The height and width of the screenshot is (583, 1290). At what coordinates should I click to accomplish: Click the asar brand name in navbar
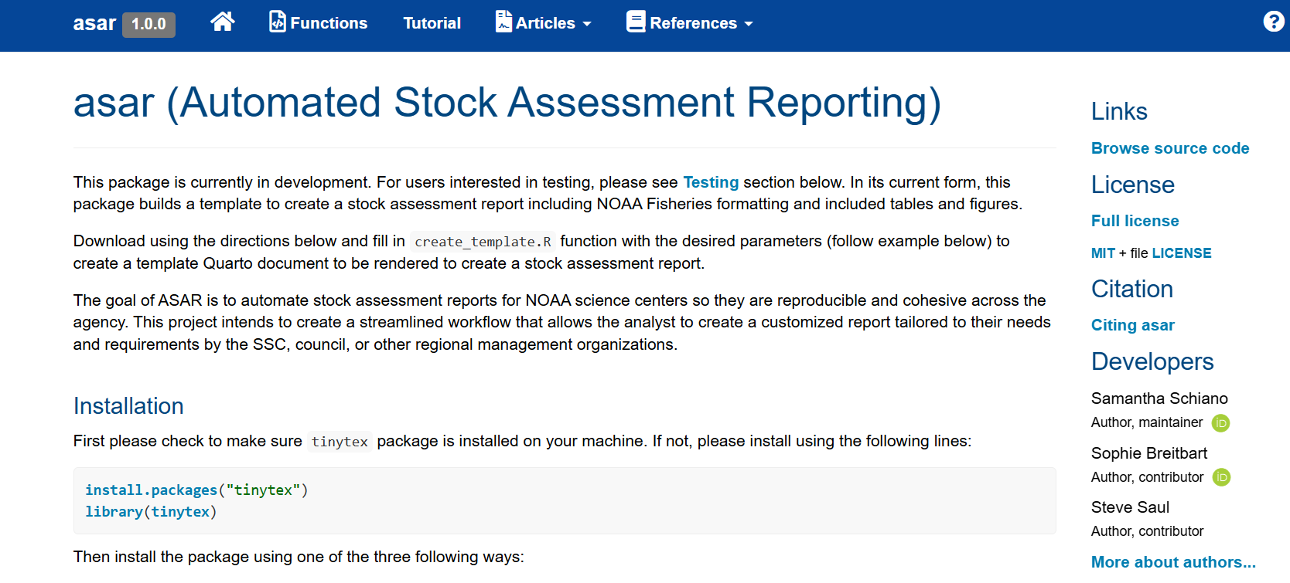click(x=94, y=23)
